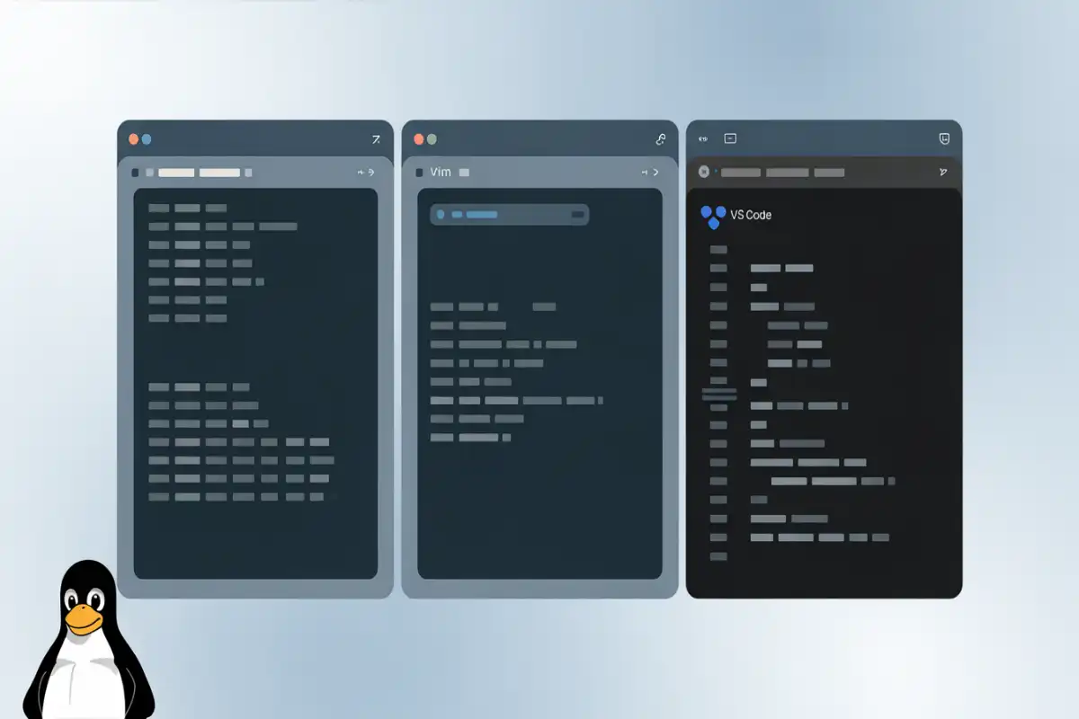
Task: Select the blue command text in Vim's status pill
Action: (x=481, y=215)
